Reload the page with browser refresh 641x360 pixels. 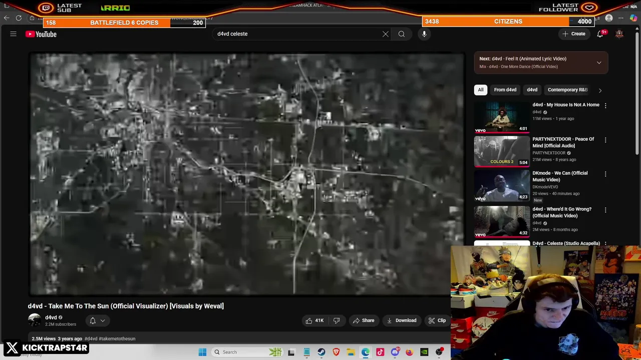[x=19, y=18]
